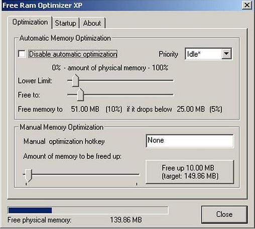Click the Free physical memory label
This screenshot has width=255, height=229.
point(40,220)
